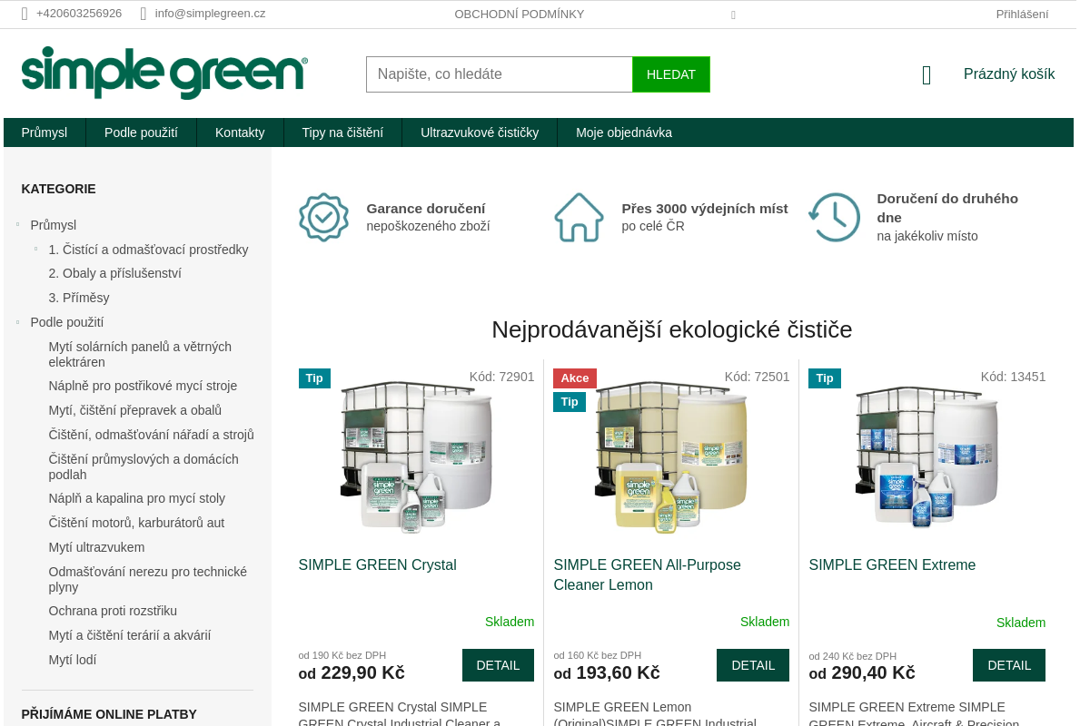Open Ultrazvukové čističky menu item

[480, 132]
